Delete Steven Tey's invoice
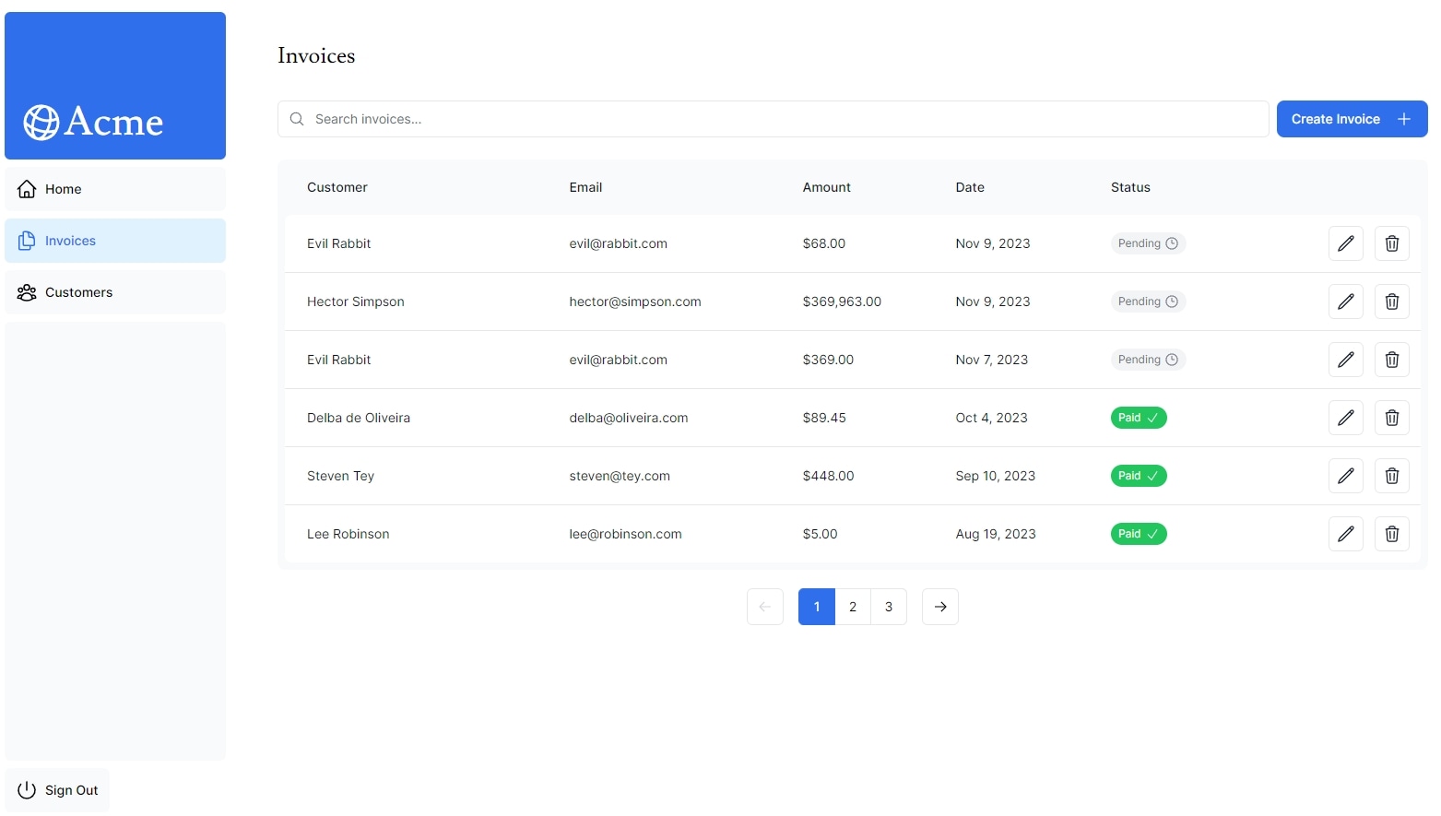The width and height of the screenshot is (1441, 816). tap(1392, 476)
